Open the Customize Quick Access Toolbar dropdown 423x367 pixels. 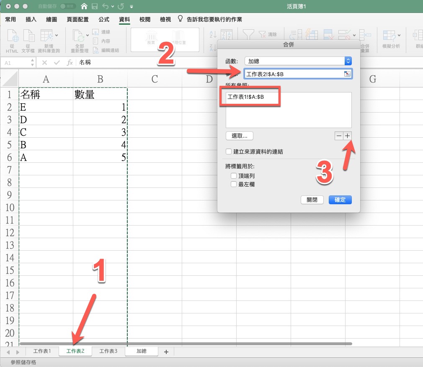coord(132,6)
